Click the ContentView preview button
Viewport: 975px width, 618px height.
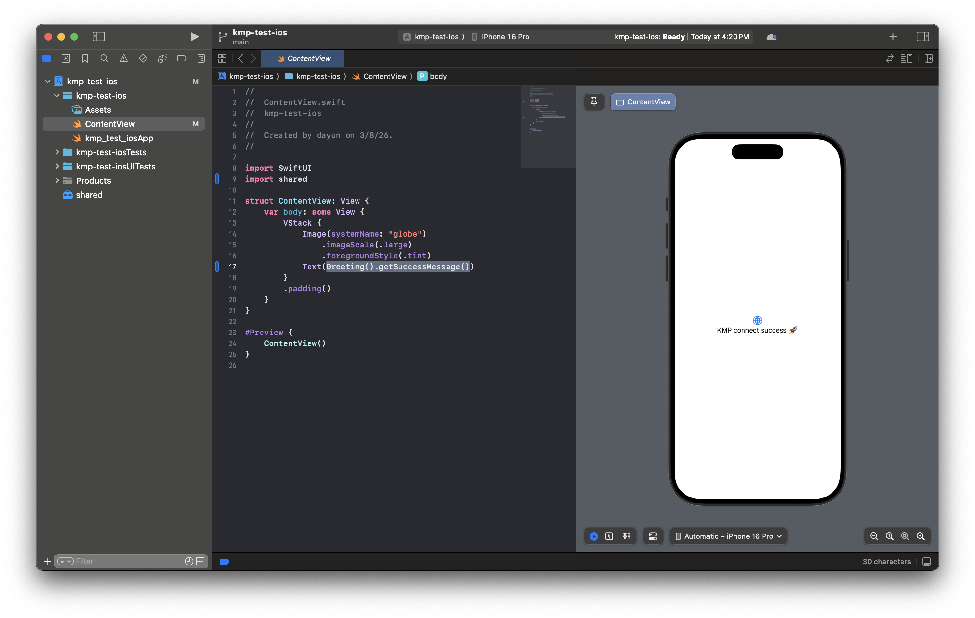coord(643,101)
